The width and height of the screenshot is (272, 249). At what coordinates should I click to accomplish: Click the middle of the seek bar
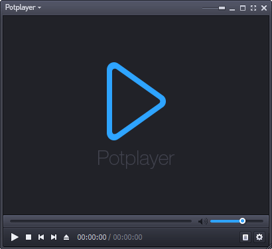point(101,221)
